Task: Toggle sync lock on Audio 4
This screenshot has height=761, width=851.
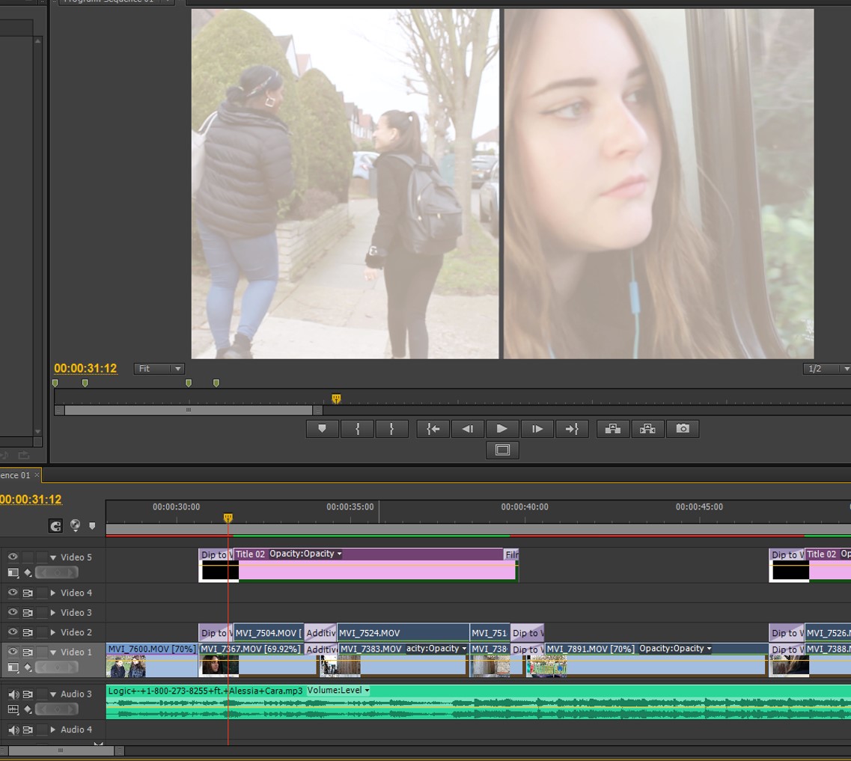Action: click(x=28, y=730)
